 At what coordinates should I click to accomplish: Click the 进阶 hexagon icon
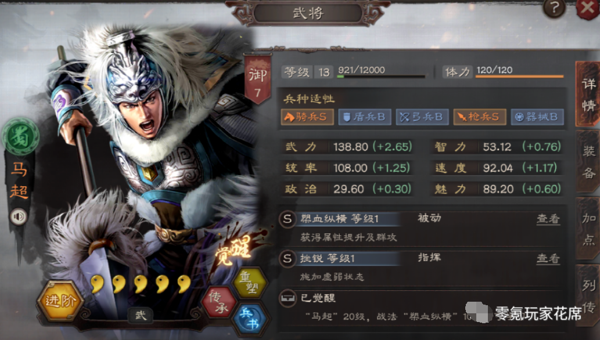pyautogui.click(x=60, y=301)
